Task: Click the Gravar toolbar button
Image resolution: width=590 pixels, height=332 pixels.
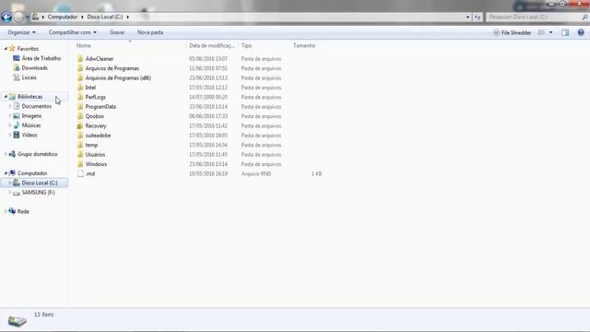Action: pos(117,32)
